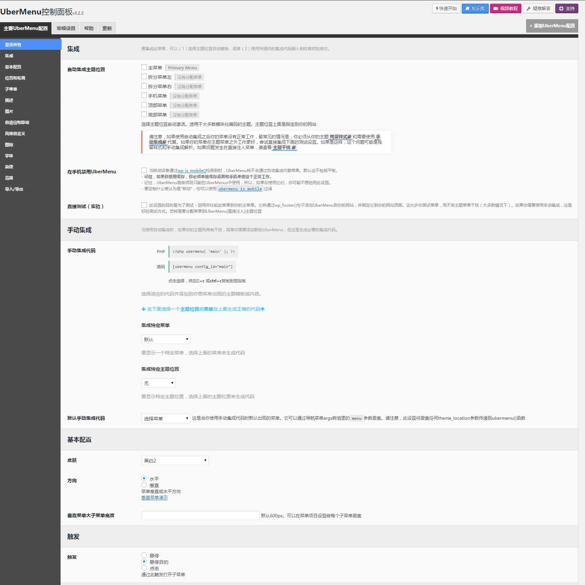Open the 疑难解答 troubleshooting button
This screenshot has width=585, height=585.
click(538, 8)
